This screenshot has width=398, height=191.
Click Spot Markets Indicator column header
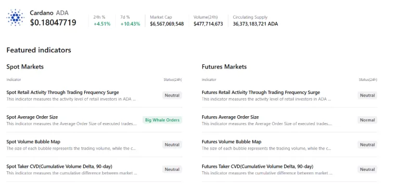[14, 79]
